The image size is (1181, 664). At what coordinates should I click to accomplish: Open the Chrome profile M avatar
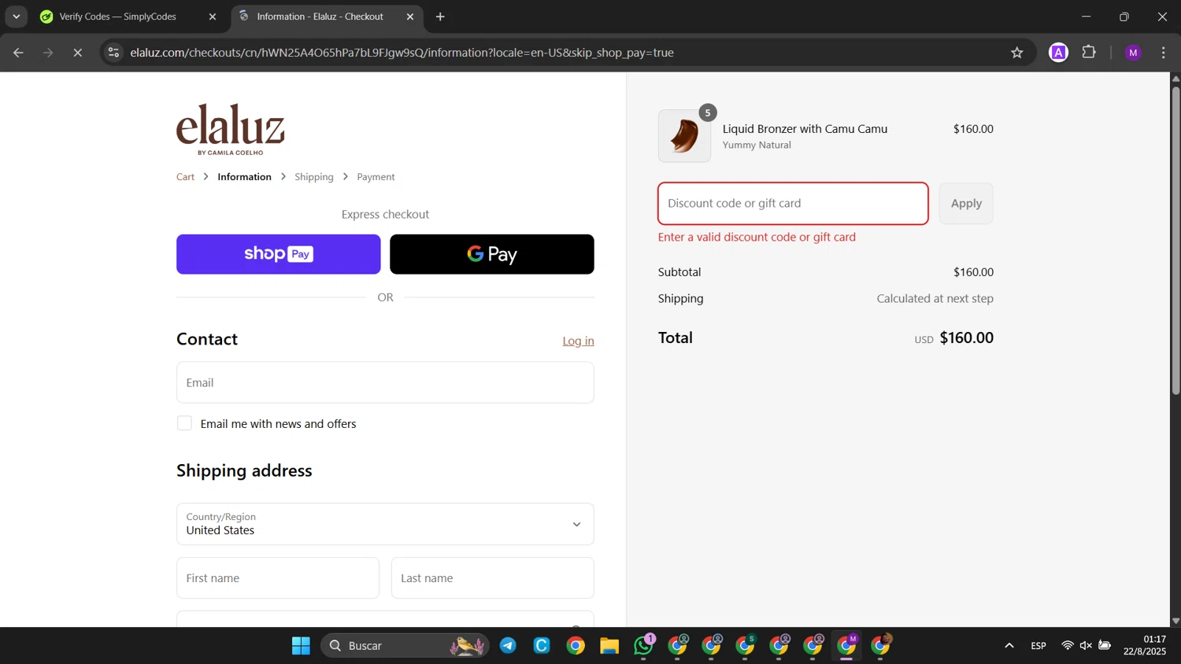coord(1133,53)
